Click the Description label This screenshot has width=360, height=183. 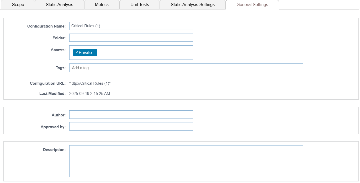click(x=54, y=150)
